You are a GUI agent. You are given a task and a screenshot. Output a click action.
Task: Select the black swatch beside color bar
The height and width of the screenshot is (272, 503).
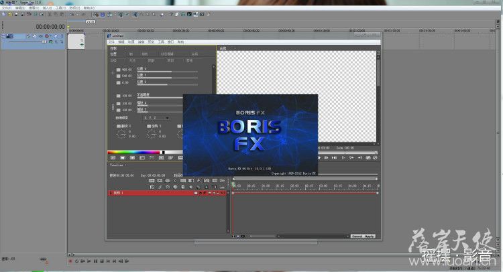pos(163,152)
